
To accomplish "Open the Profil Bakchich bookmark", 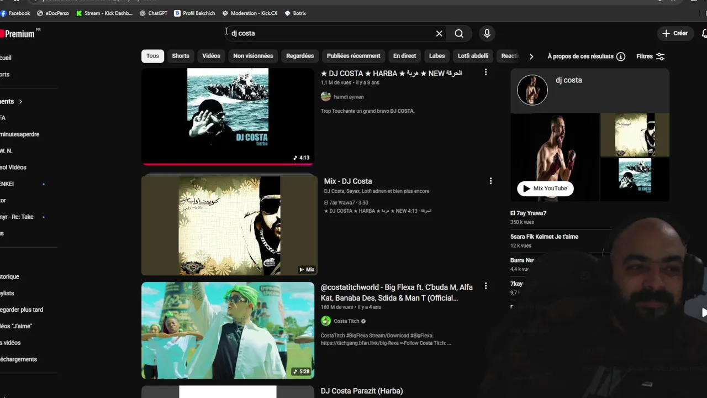I will pyautogui.click(x=194, y=13).
